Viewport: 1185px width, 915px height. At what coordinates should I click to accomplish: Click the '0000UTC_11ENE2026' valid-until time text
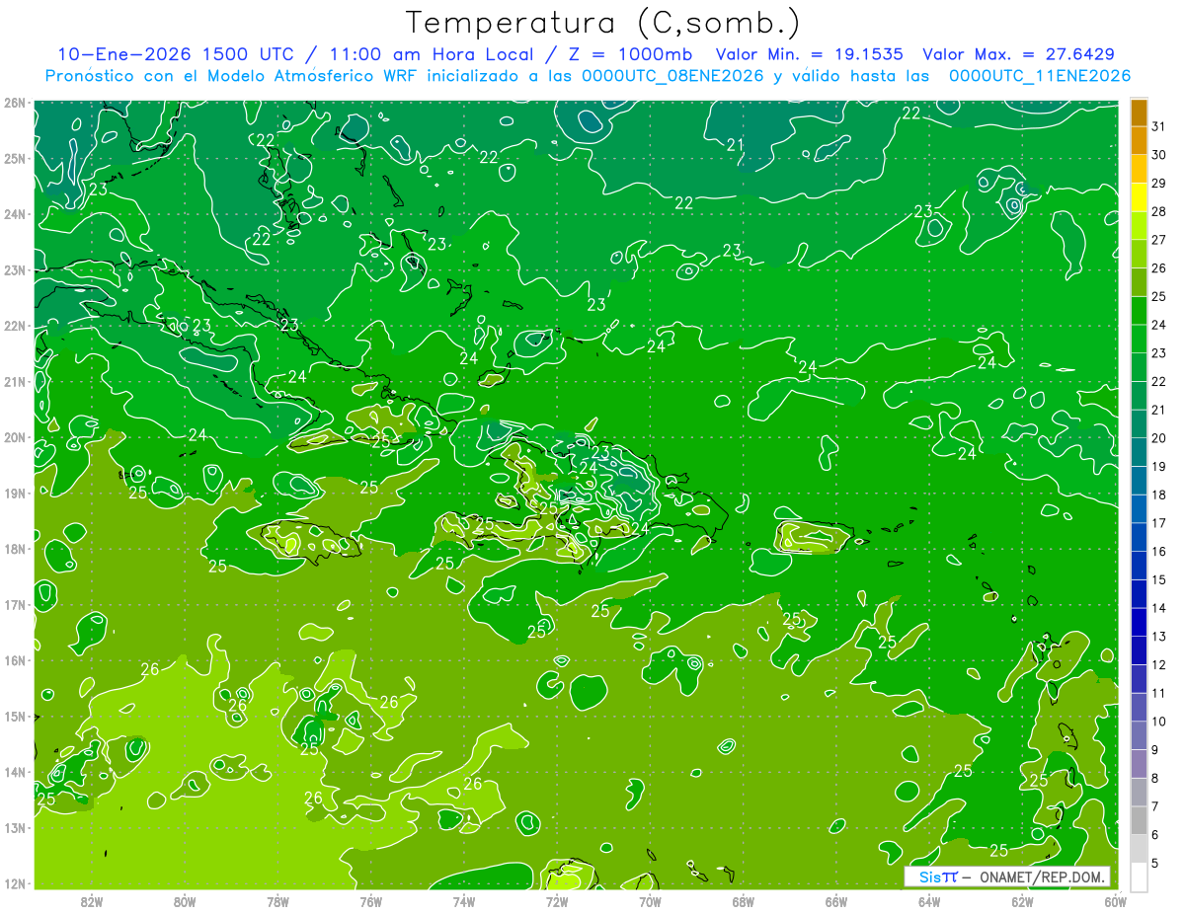[1040, 76]
